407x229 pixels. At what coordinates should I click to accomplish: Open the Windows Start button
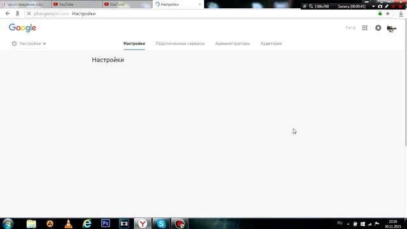click(x=8, y=223)
